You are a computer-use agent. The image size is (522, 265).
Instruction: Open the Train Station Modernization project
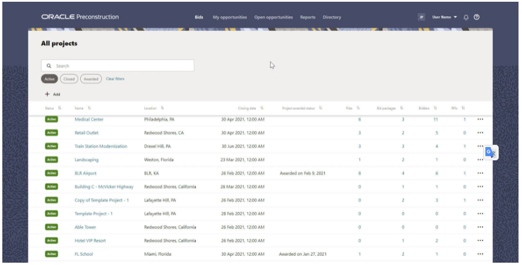click(101, 146)
